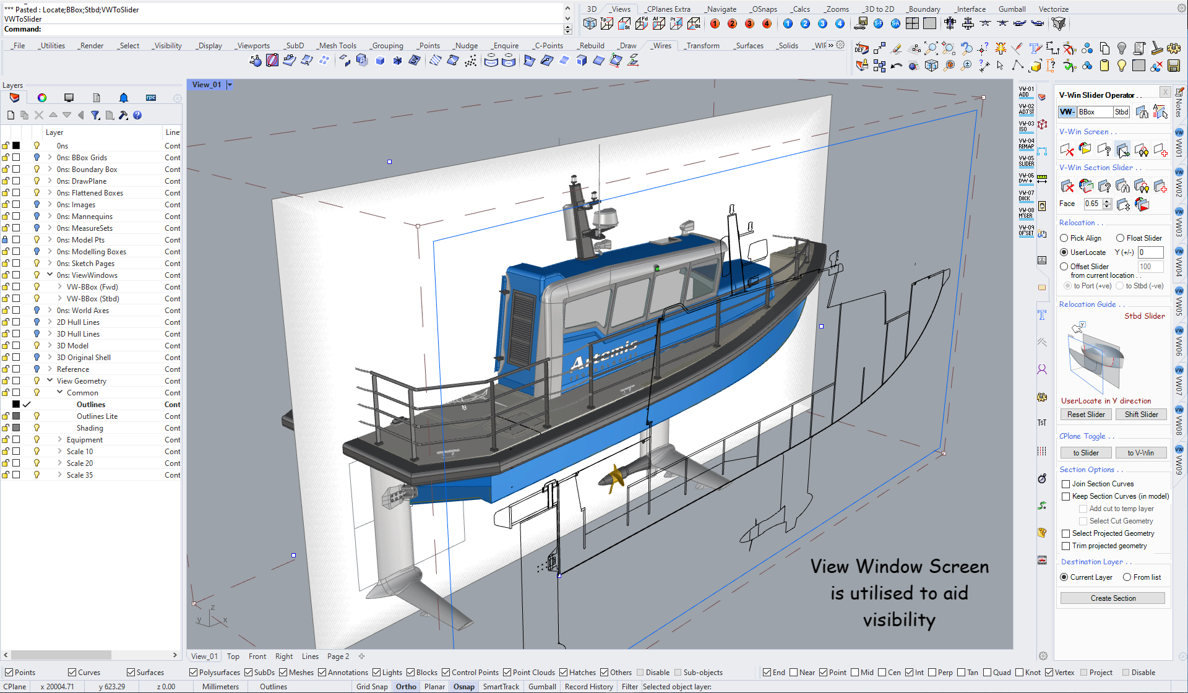Click the delete Section Slider red X icon
1188x693 pixels.
coord(1067,186)
